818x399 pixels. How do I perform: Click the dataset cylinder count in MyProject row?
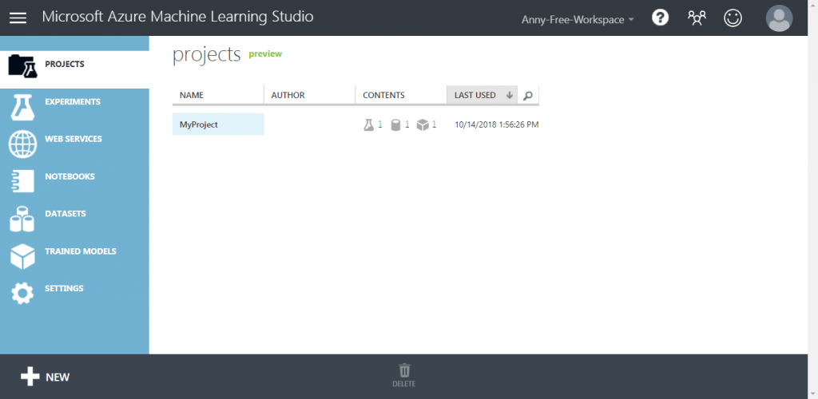[x=400, y=125]
